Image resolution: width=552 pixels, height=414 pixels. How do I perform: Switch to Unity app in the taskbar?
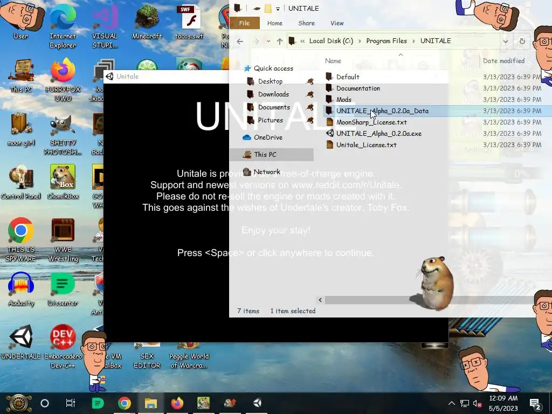pos(257,403)
